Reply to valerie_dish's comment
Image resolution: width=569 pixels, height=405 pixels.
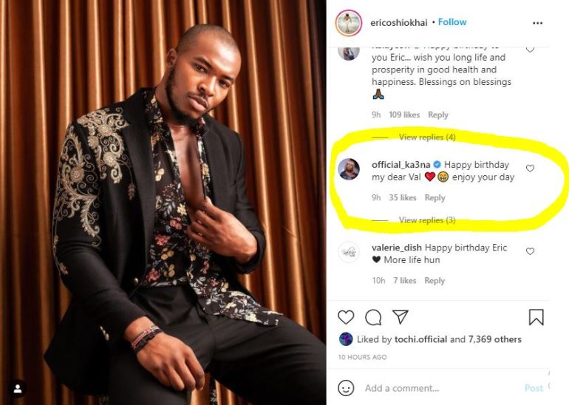(435, 281)
